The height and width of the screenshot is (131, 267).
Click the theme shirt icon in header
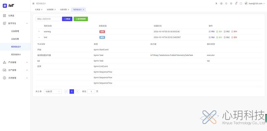click(231, 3)
